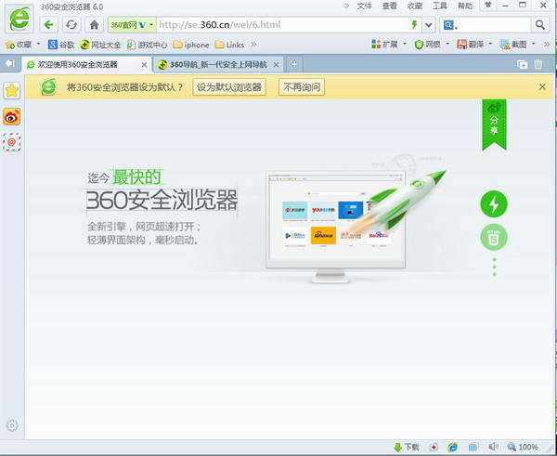Click the search input box
The width and height of the screenshot is (557, 456).
click(x=495, y=25)
